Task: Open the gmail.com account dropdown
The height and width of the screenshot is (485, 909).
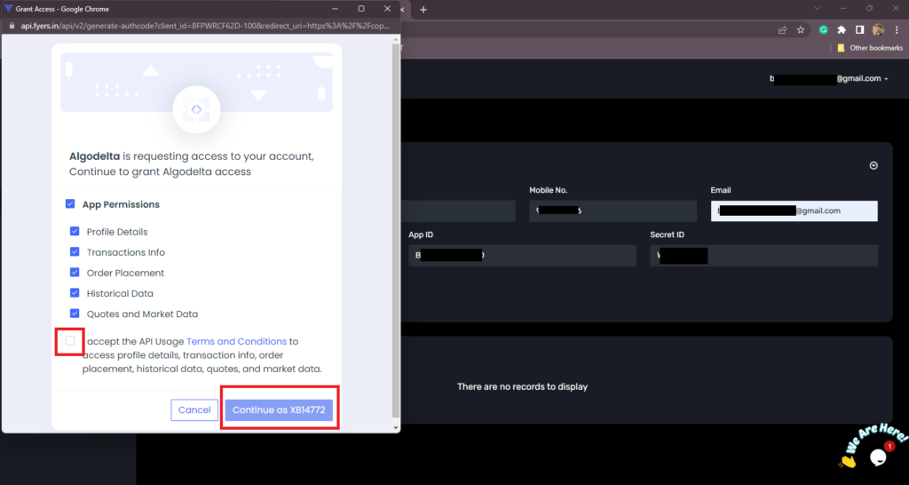Action: pos(829,79)
